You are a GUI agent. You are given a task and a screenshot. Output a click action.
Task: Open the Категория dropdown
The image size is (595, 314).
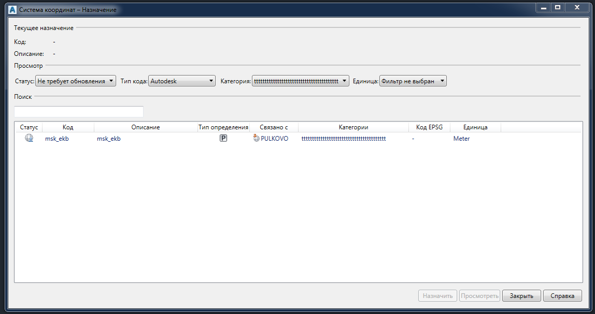(x=301, y=81)
